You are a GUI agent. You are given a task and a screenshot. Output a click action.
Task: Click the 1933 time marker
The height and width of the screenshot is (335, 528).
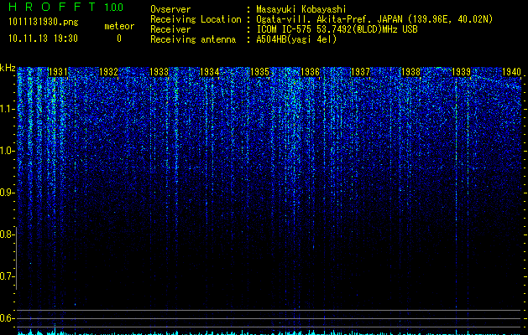(x=159, y=72)
